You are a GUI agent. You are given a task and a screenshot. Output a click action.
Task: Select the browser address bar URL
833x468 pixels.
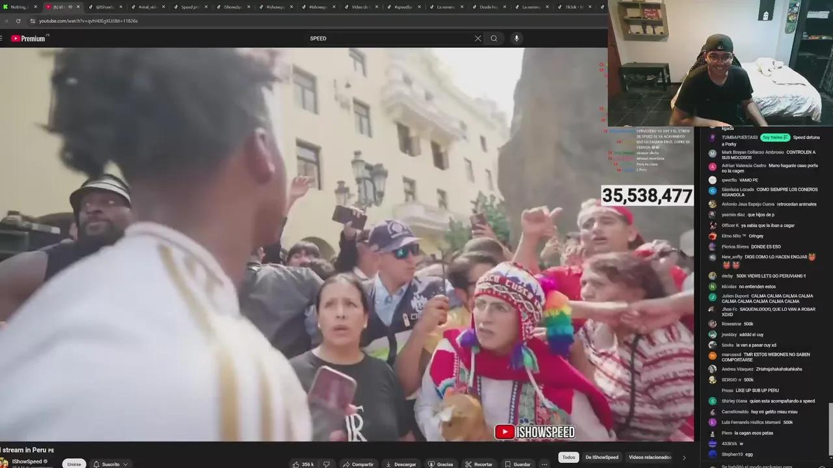89,21
